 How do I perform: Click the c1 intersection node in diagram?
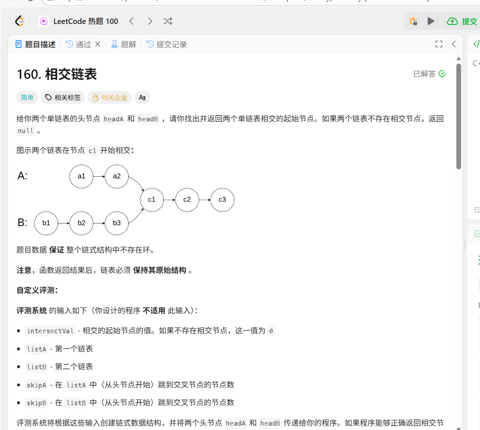[x=152, y=200]
